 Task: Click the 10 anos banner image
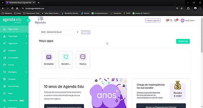click(x=108, y=93)
